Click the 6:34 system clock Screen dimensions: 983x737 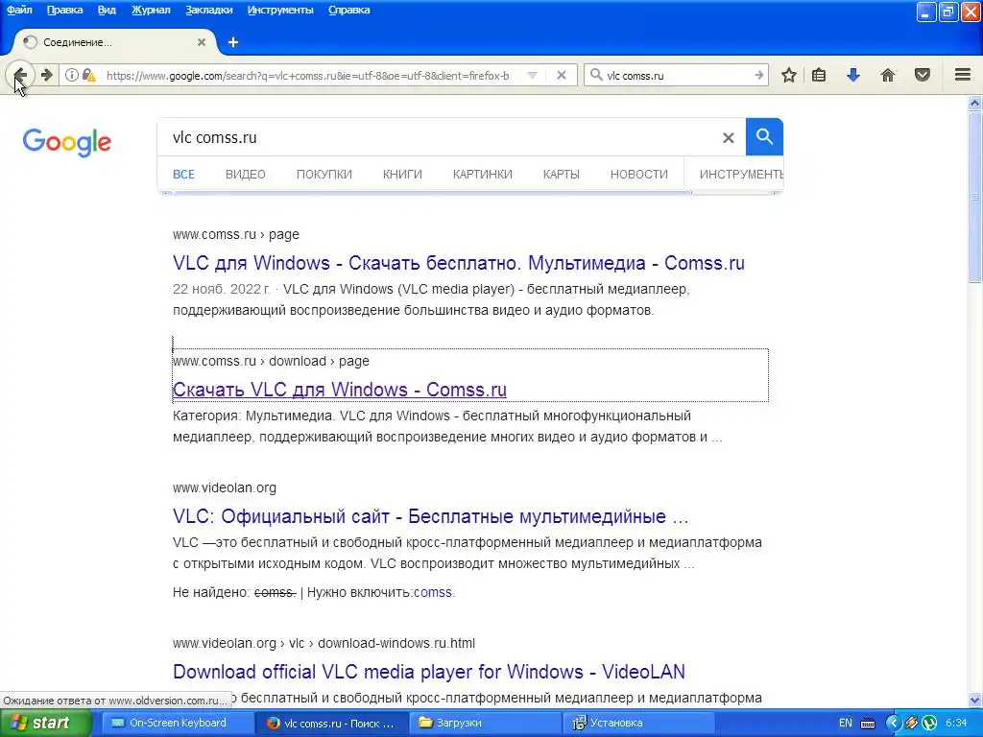pos(956,724)
